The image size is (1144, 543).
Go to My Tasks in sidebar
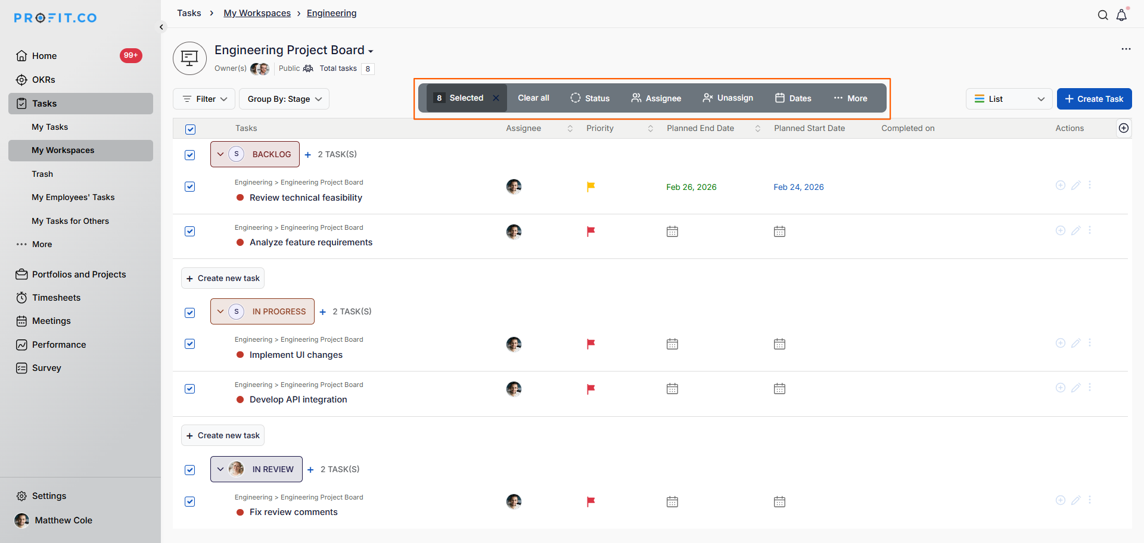point(49,127)
